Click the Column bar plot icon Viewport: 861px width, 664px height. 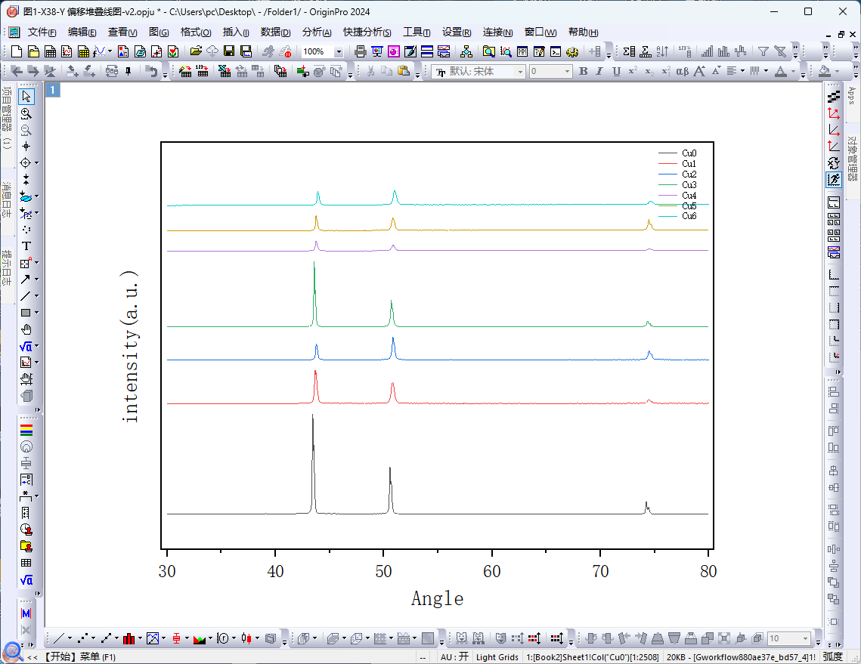(129, 638)
